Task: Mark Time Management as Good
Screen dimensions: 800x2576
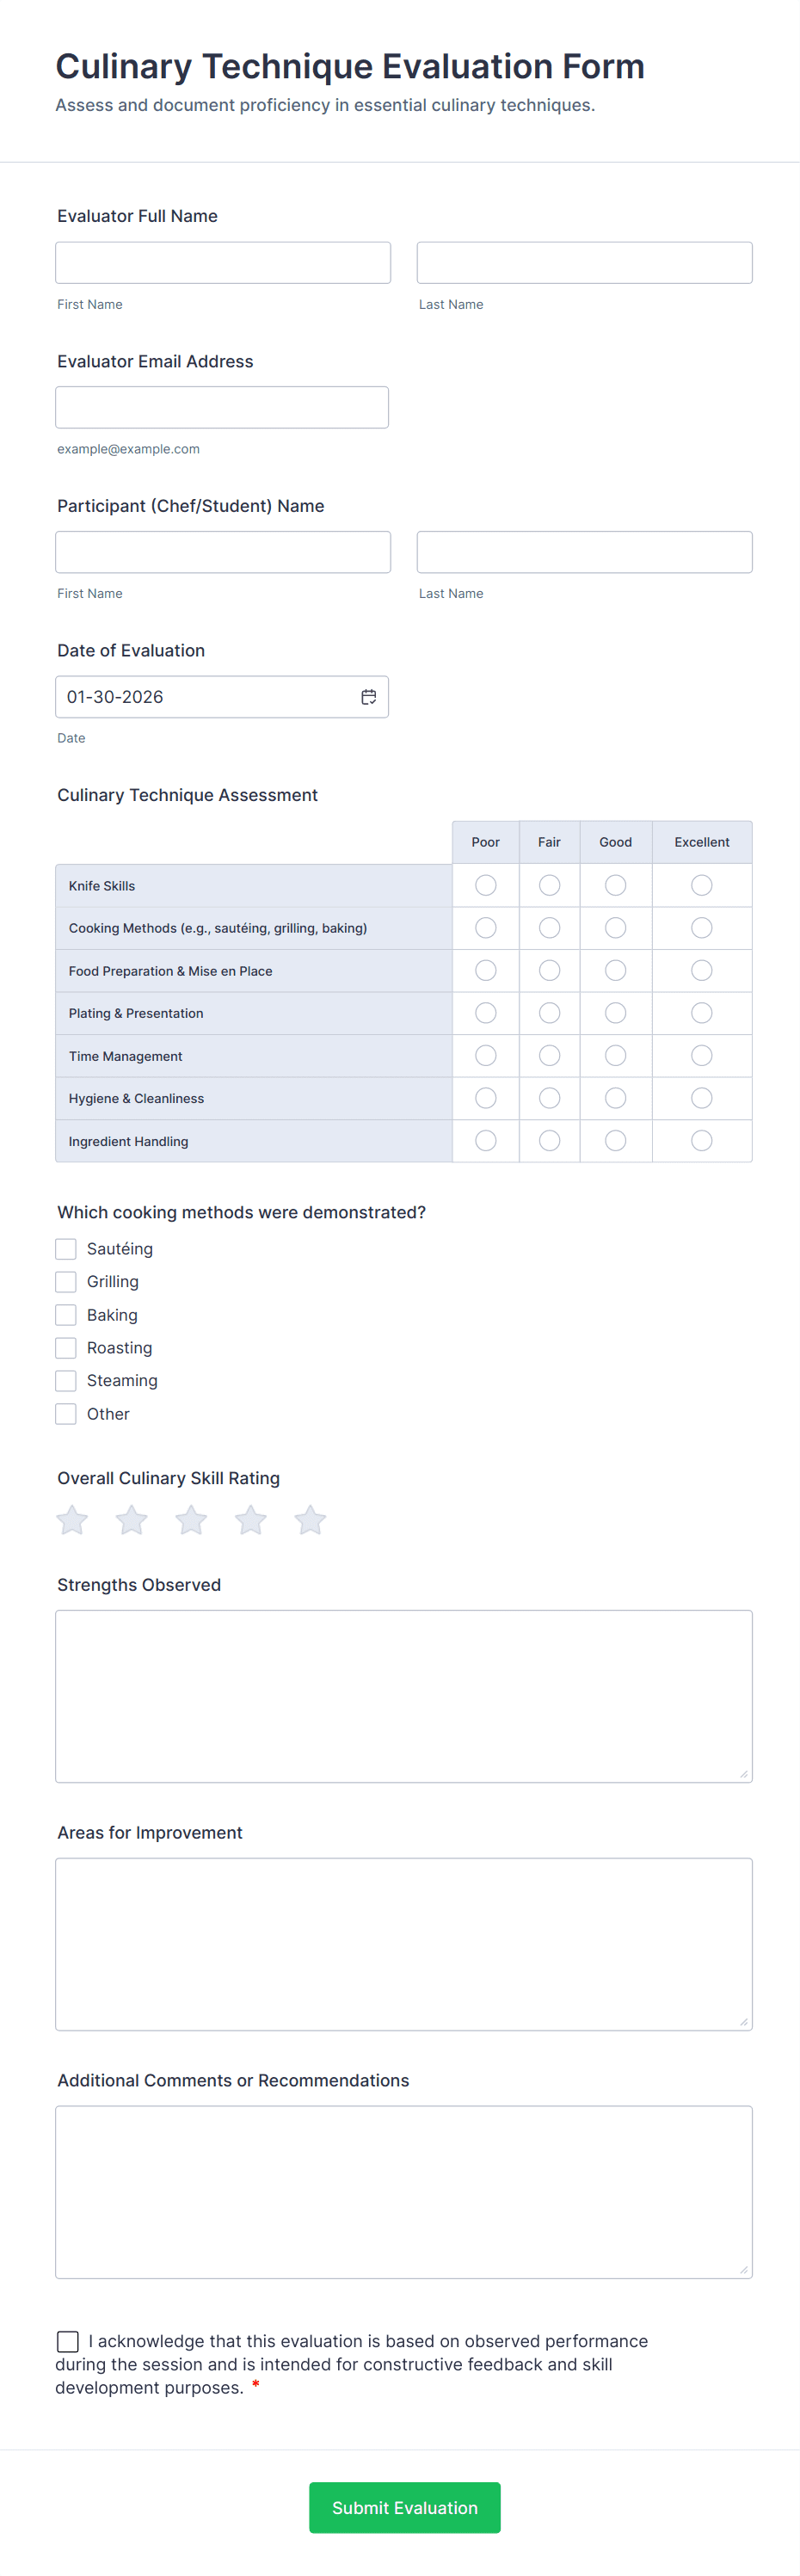Action: 615,1055
